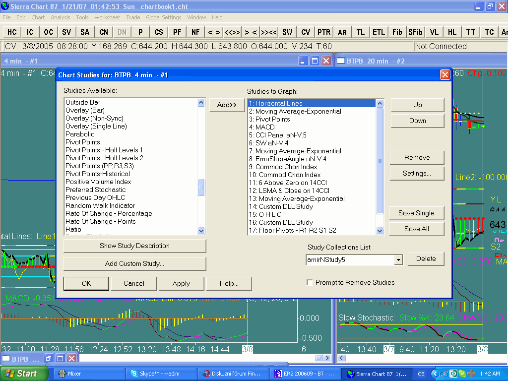The image size is (508, 381).
Task: Click the CS toolbar button
Action: 159,32
